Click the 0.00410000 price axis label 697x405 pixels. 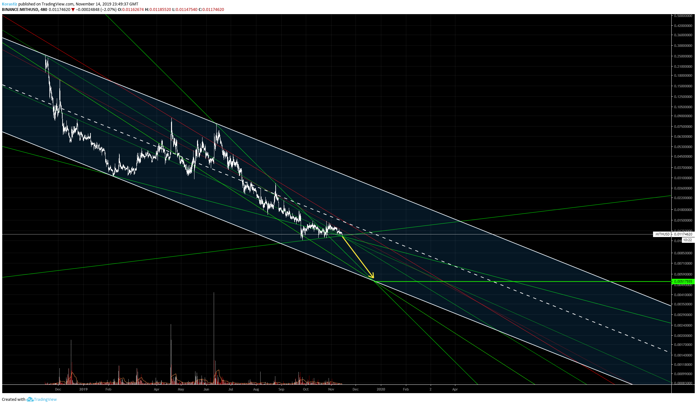(683, 295)
